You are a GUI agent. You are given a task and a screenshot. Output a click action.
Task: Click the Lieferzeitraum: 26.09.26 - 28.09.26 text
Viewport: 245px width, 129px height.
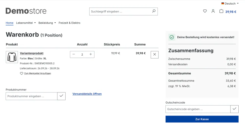point(40,68)
